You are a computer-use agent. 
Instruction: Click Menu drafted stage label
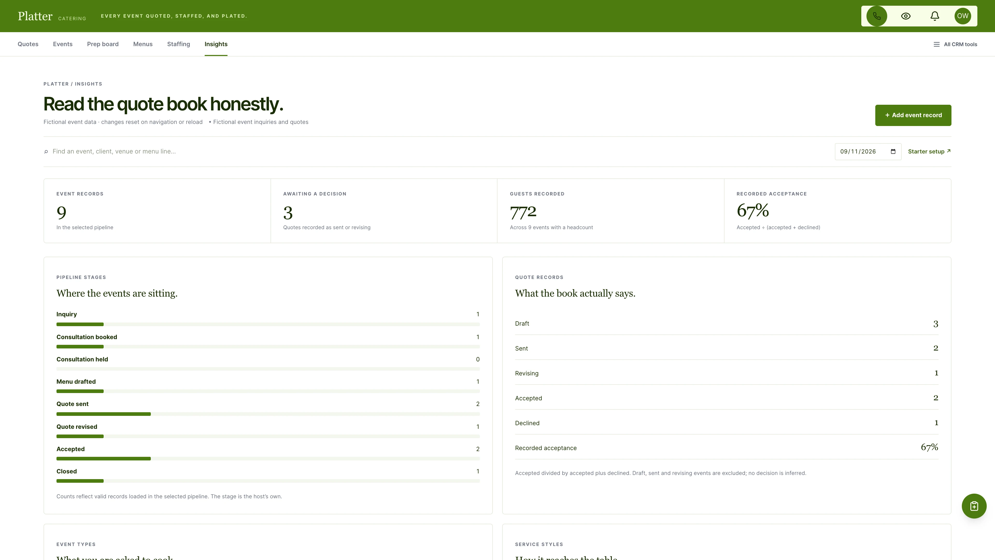pos(76,382)
